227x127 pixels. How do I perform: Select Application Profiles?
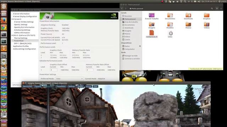pyautogui.click(x=21, y=46)
